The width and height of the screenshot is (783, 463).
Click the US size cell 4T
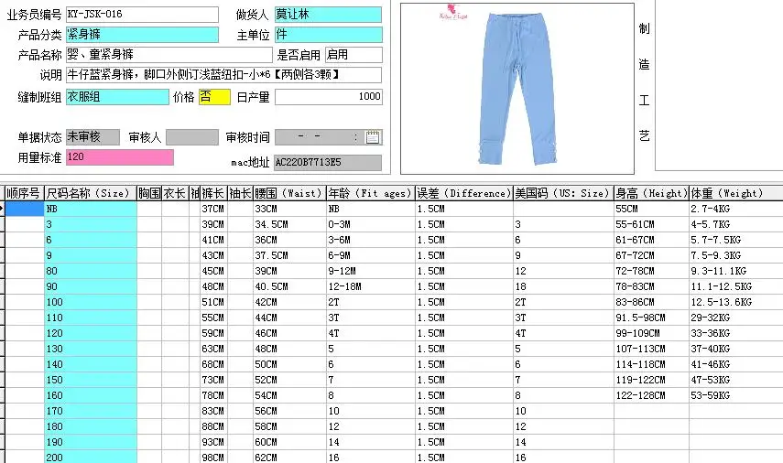click(563, 333)
